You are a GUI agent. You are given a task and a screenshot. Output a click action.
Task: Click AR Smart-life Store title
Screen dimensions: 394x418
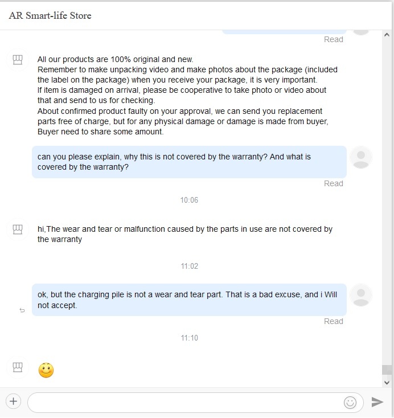point(50,15)
